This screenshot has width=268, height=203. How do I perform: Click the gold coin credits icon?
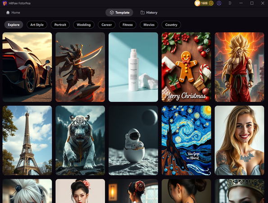tap(197, 3)
